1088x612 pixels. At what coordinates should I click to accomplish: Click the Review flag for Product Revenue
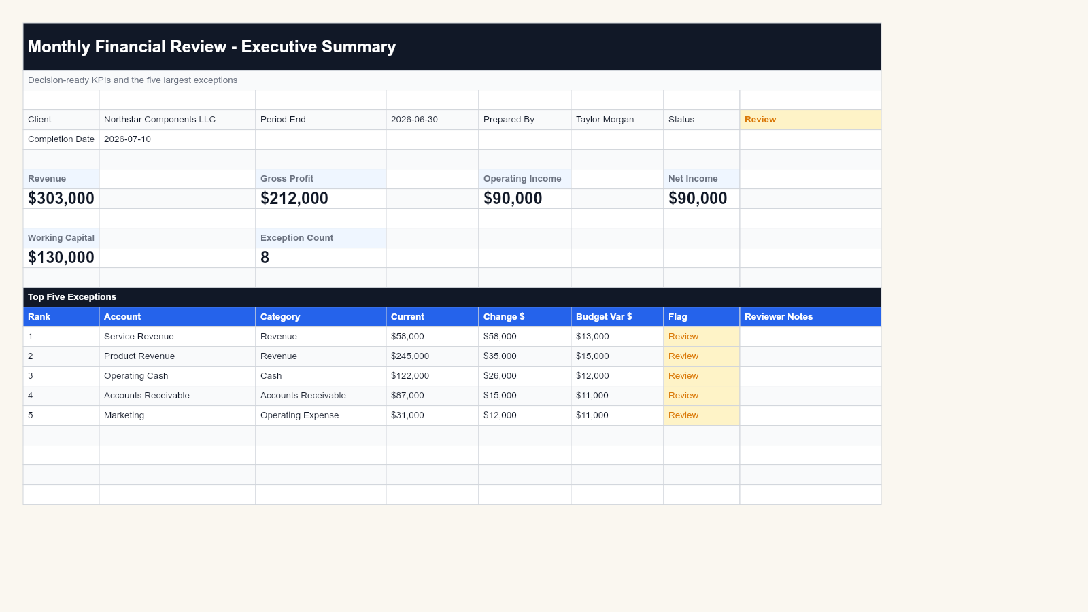[702, 356]
